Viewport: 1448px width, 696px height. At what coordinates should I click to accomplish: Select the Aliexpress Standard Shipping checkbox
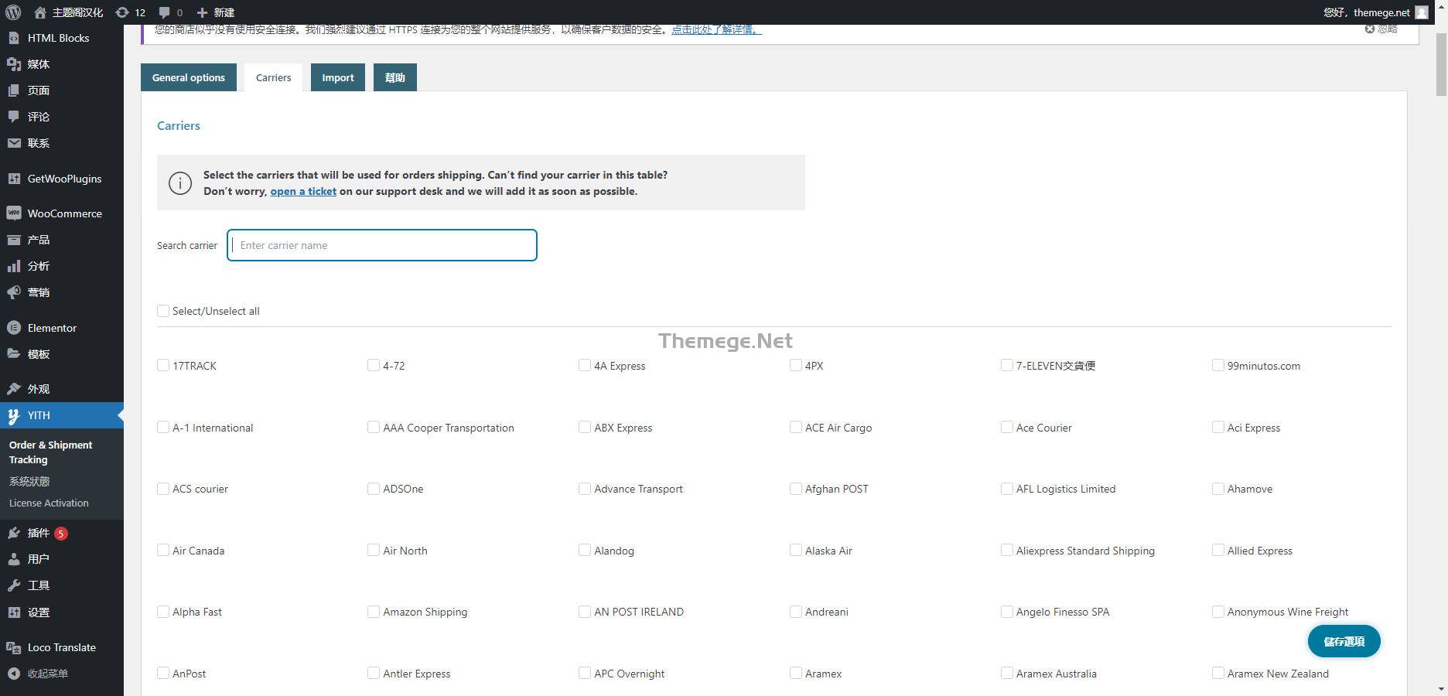pos(1007,550)
